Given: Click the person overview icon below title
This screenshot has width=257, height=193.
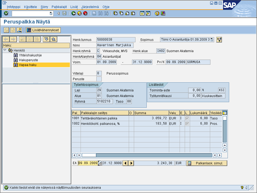Looking at the screenshot, I should pyautogui.click(x=19, y=30).
